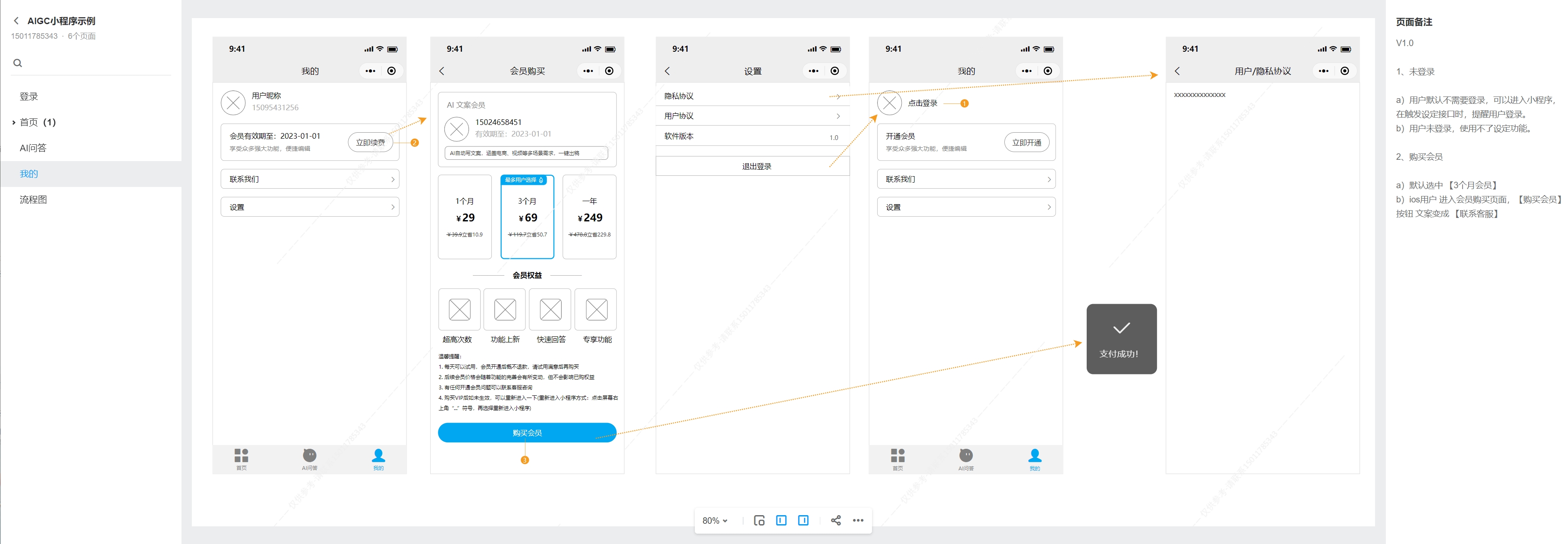Open the 登录 page
The width and height of the screenshot is (1566, 544).
(28, 96)
